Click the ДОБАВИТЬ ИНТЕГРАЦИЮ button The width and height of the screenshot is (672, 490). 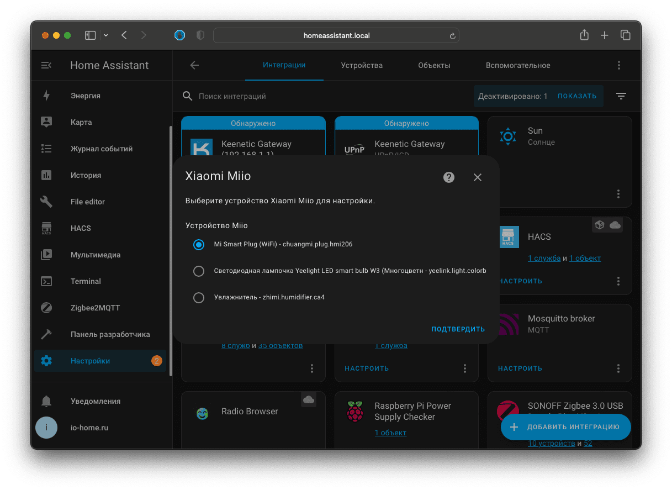click(566, 427)
